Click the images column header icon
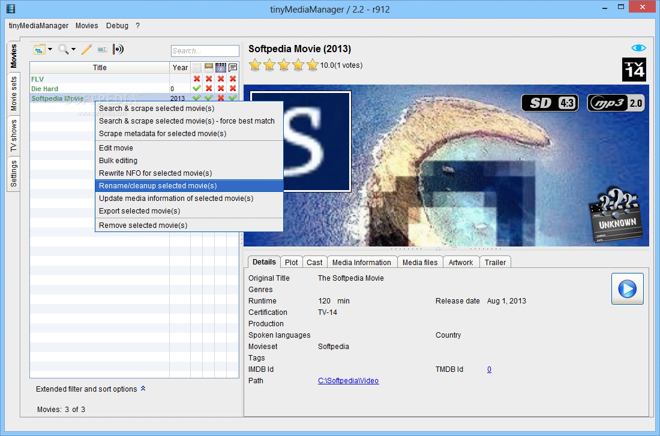This screenshot has width=660, height=436. pyautogui.click(x=209, y=67)
